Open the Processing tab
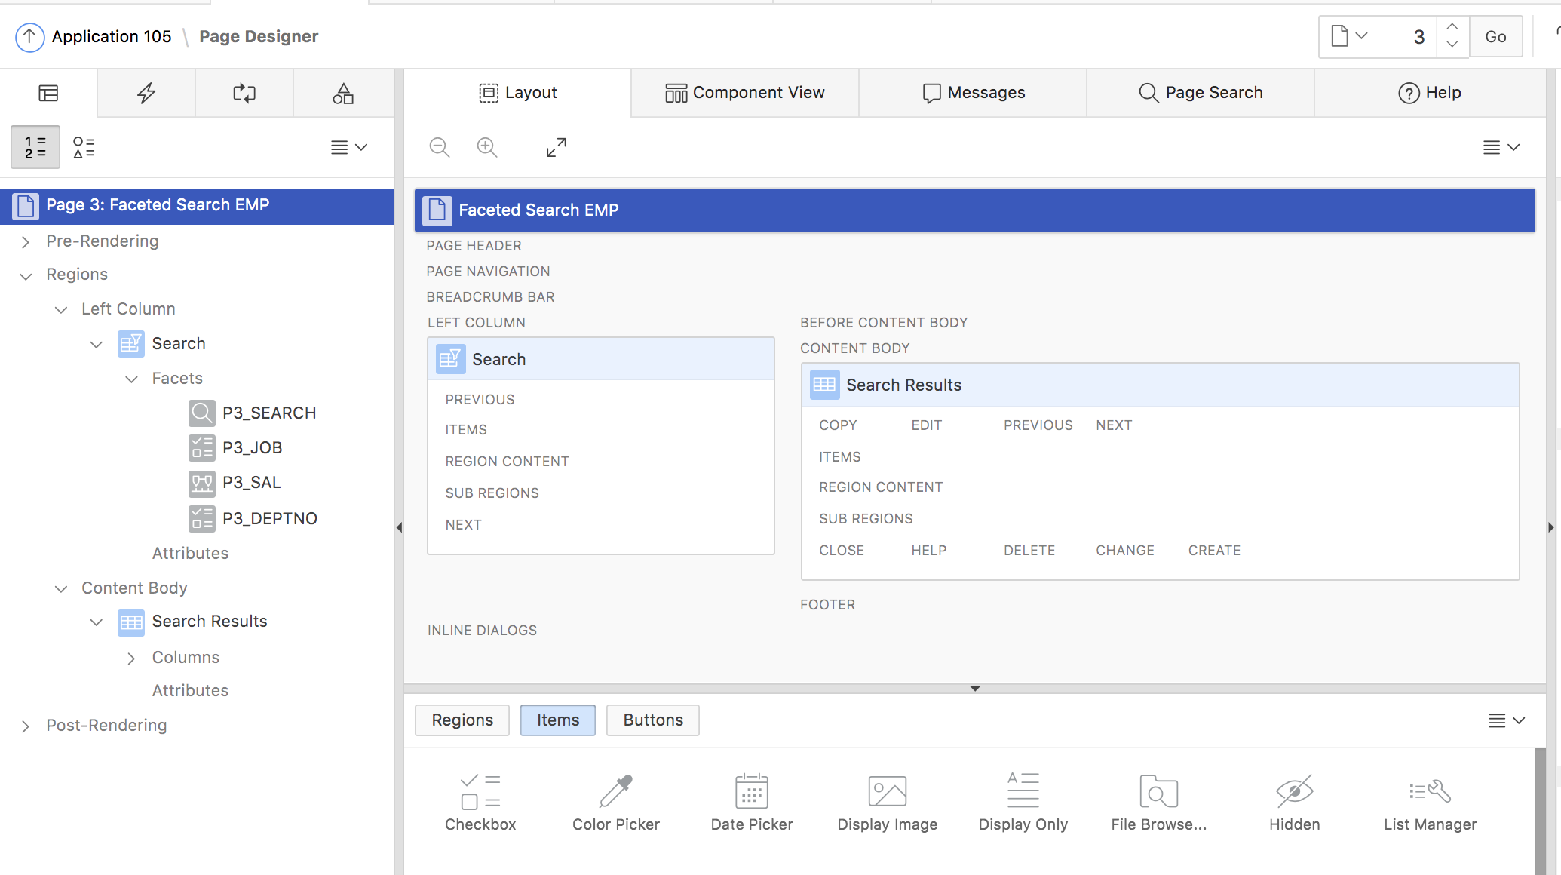The image size is (1561, 875). pyautogui.click(x=244, y=93)
